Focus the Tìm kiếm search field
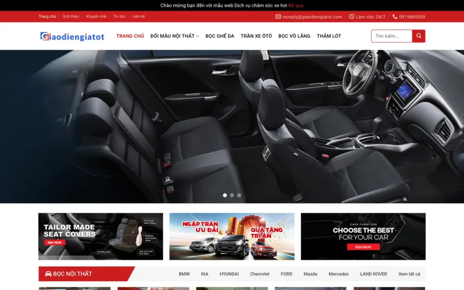The height and width of the screenshot is (290, 464). (x=392, y=36)
